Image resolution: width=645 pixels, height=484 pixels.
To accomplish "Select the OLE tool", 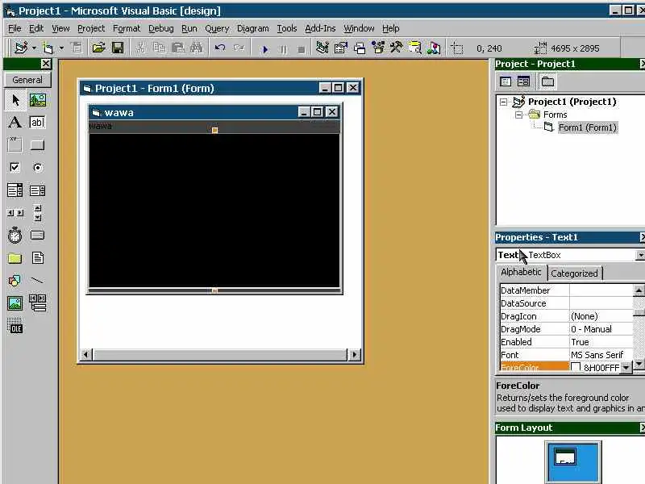I will (15, 326).
